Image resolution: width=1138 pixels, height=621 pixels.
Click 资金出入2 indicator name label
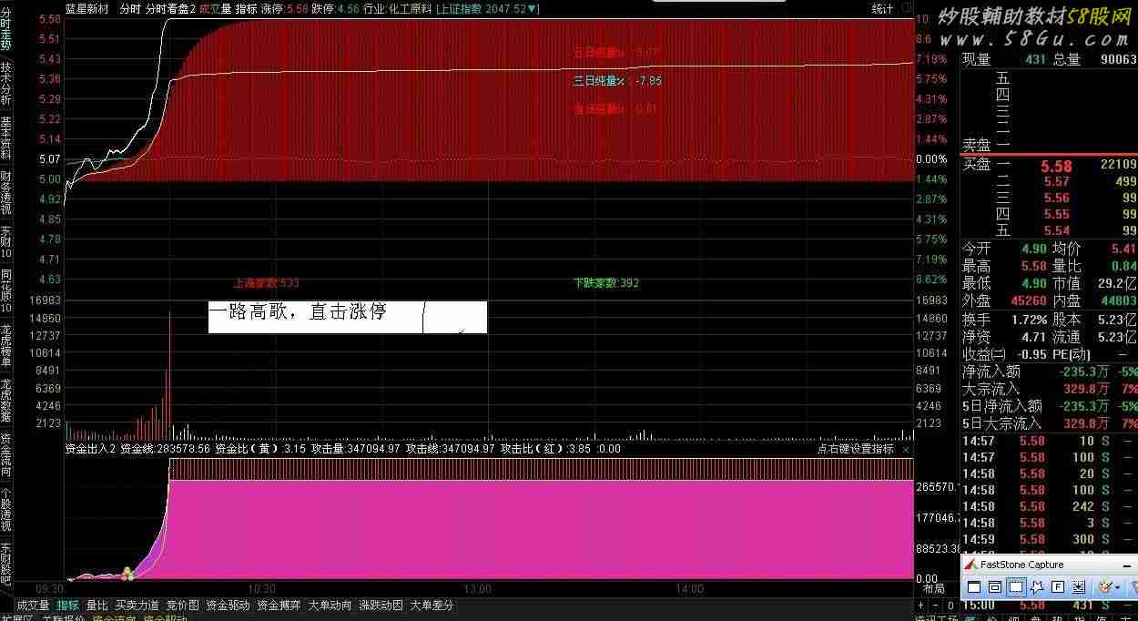pyautogui.click(x=90, y=449)
